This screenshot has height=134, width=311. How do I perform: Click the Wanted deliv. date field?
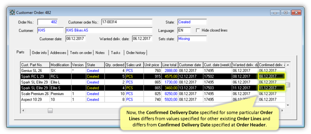click(142, 39)
